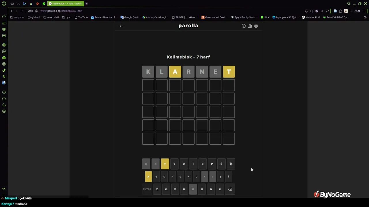
Task: Open the renk paleti bookmarks folder
Action: pyautogui.click(x=51, y=17)
